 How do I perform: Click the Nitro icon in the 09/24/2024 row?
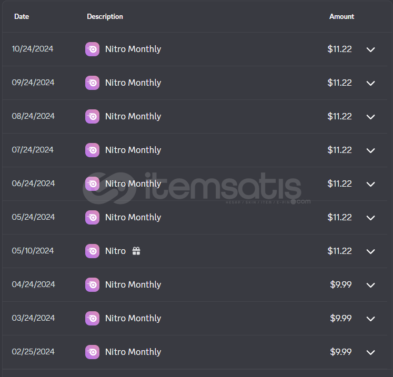pos(92,83)
